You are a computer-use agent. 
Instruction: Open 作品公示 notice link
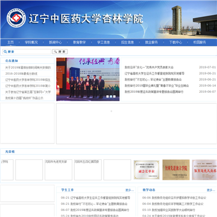click(24, 98)
